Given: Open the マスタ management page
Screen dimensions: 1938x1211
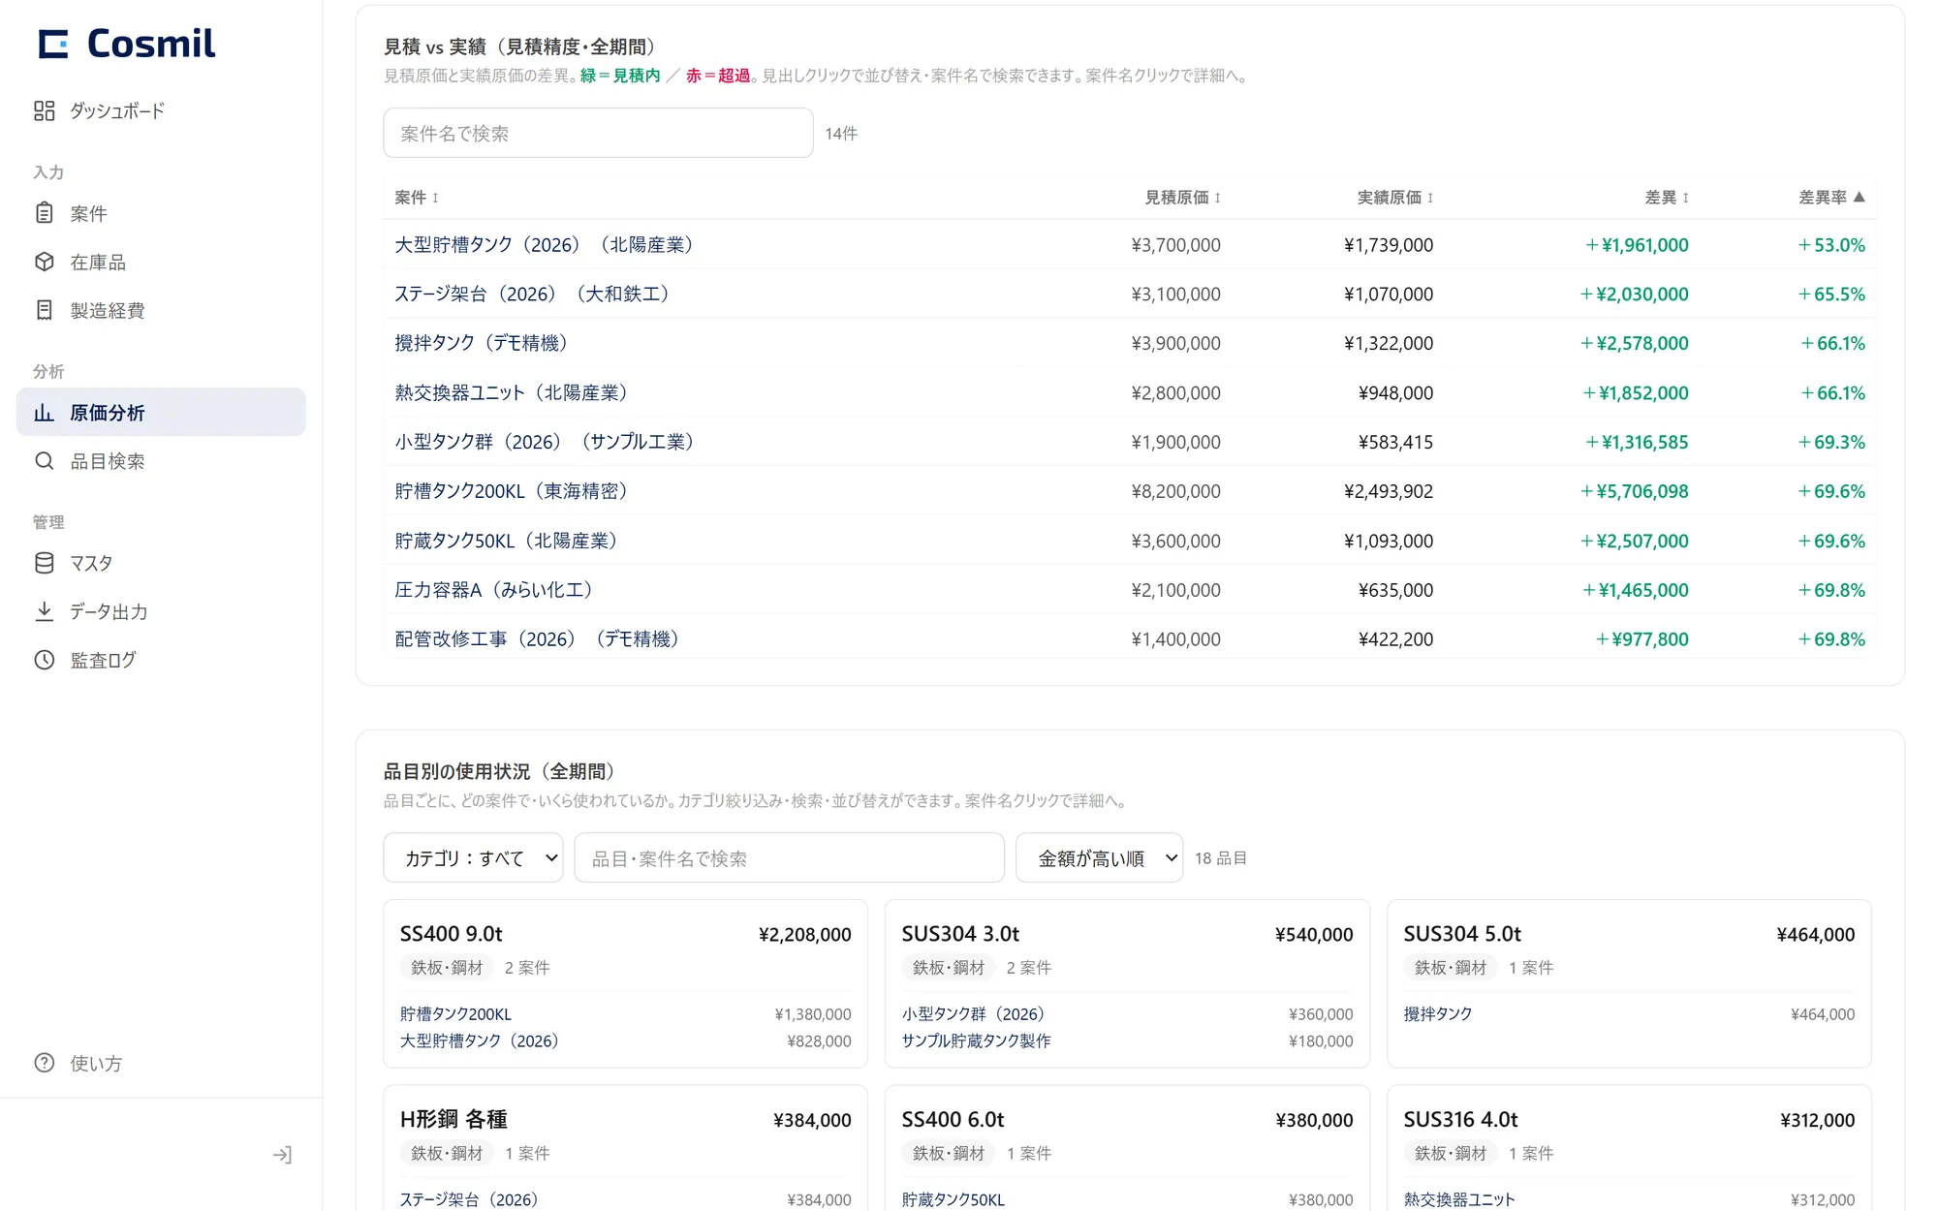Looking at the screenshot, I should point(161,563).
